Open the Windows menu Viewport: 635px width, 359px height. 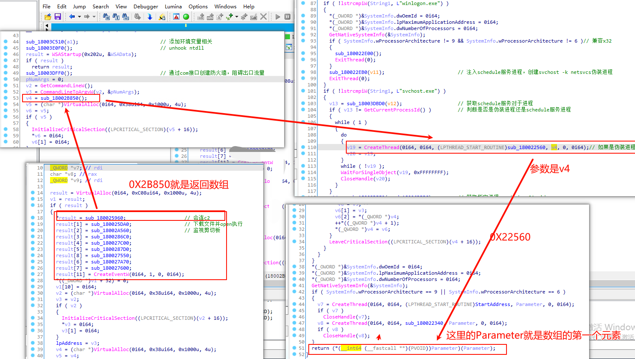(x=225, y=6)
